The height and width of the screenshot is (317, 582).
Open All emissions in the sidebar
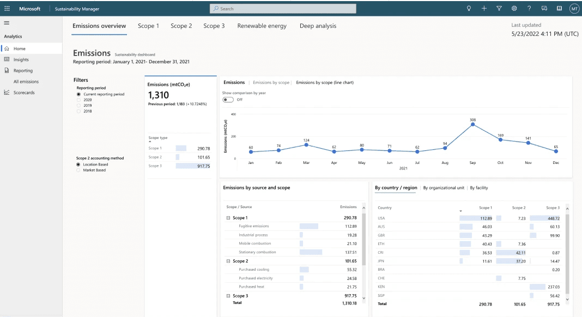tap(26, 82)
